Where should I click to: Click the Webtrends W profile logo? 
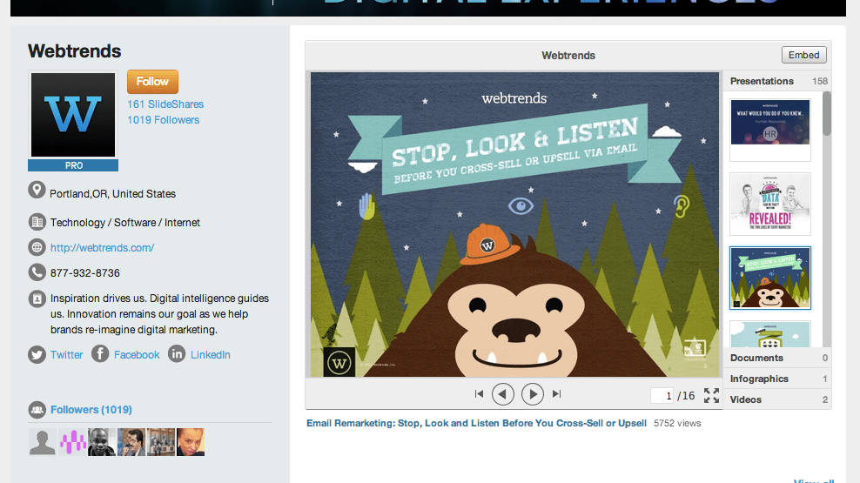73,115
